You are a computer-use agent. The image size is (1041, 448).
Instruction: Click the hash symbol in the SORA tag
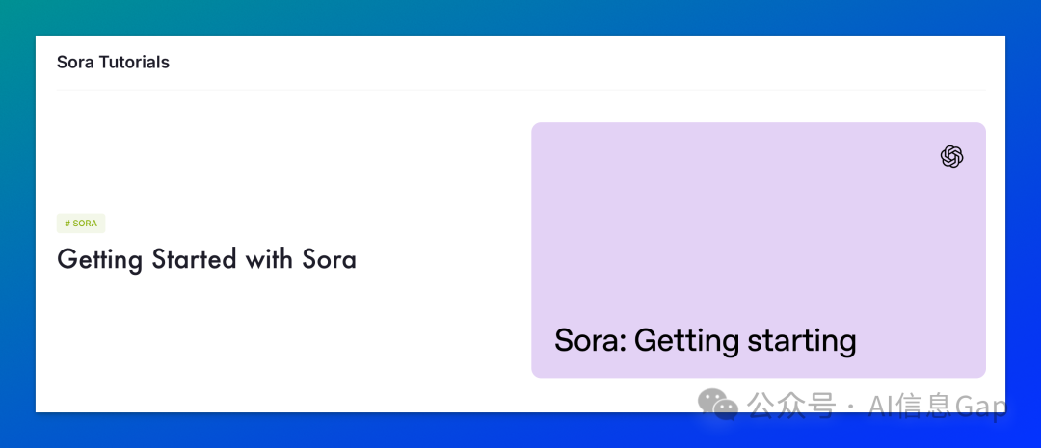(67, 224)
